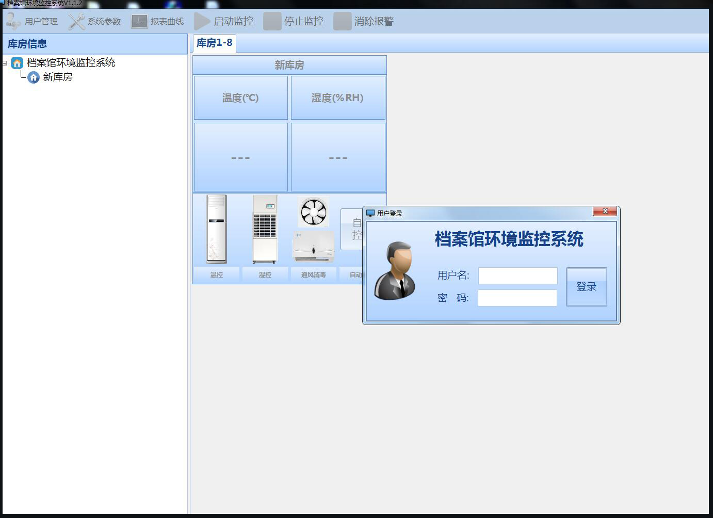Focus the 用户名 input field
Viewport: 713px width, 518px height.
click(518, 276)
